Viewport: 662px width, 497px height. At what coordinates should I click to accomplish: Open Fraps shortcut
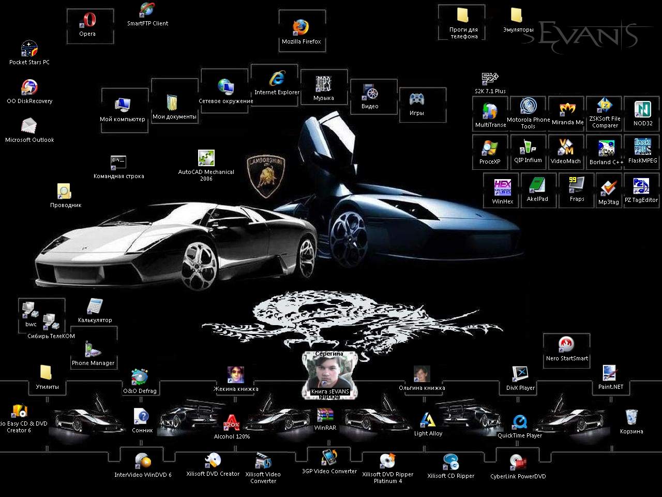coord(577,185)
